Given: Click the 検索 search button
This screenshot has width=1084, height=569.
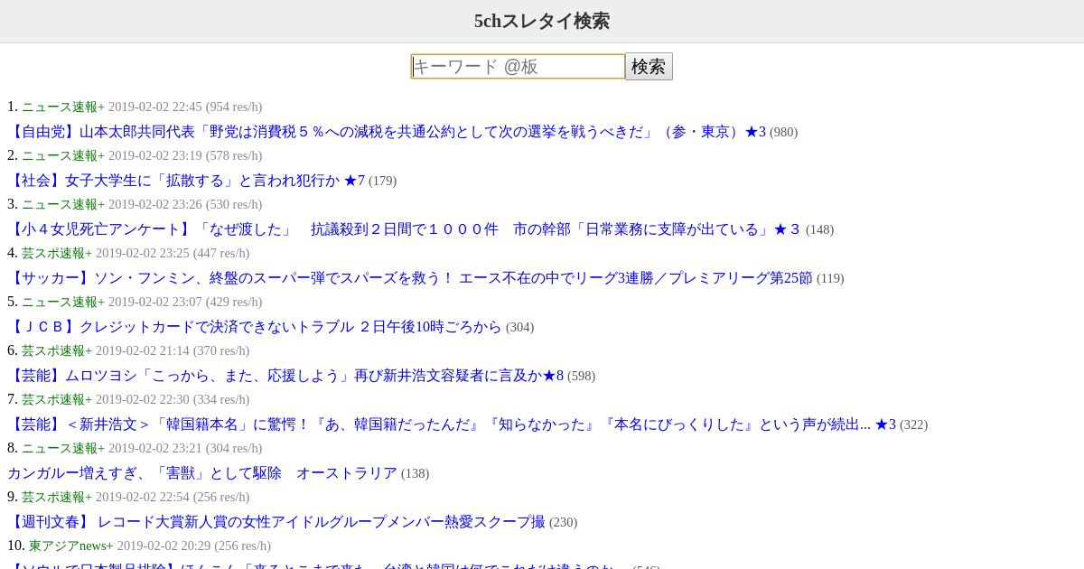Looking at the screenshot, I should (x=649, y=67).
